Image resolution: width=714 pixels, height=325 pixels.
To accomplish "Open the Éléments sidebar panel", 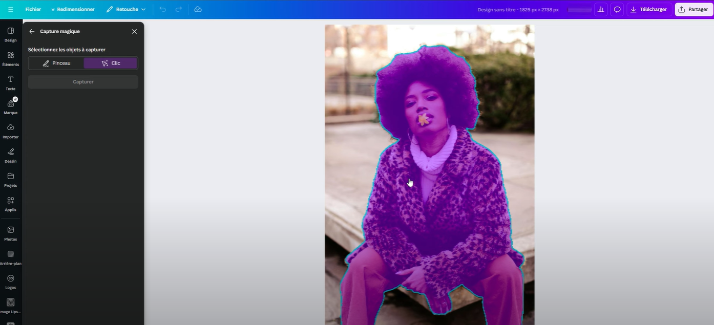I will click(11, 58).
